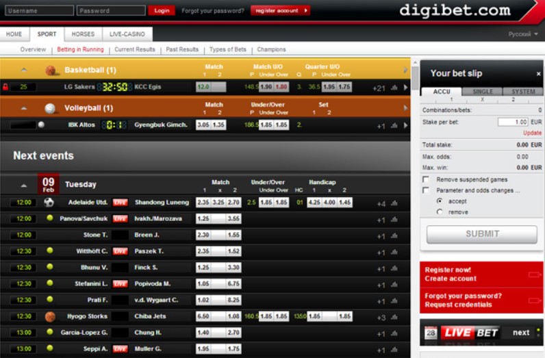The height and width of the screenshot is (358, 545).
Task: Open the HOME tab
Action: pyautogui.click(x=14, y=34)
